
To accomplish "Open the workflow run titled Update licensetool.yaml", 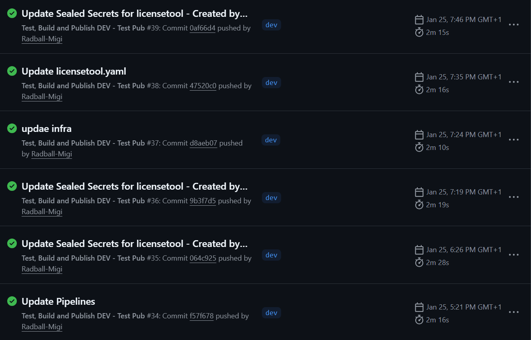I will coord(74,71).
